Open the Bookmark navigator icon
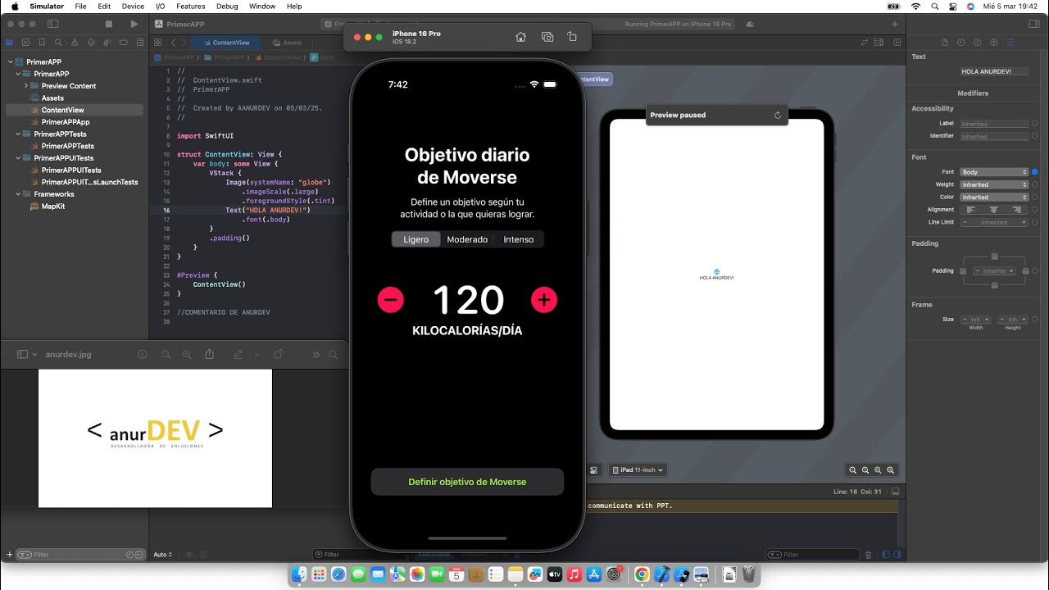 [x=43, y=43]
